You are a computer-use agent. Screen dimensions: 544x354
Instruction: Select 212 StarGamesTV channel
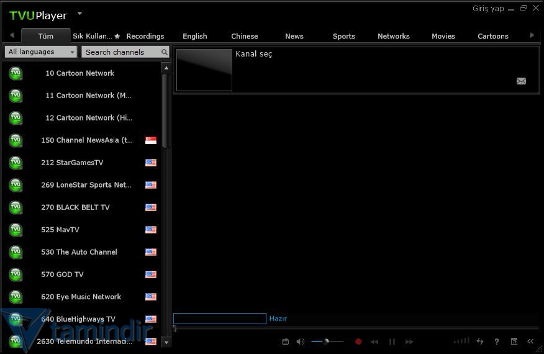82,163
